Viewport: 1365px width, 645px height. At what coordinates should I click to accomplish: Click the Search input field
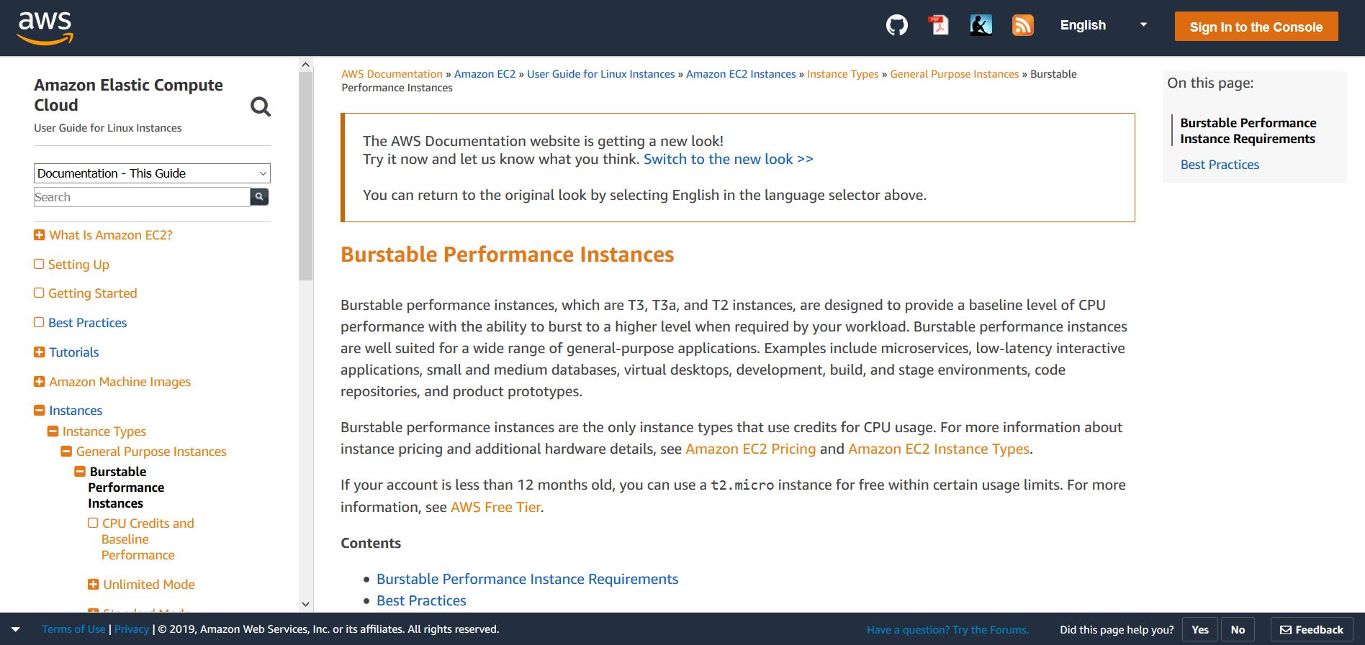(142, 197)
